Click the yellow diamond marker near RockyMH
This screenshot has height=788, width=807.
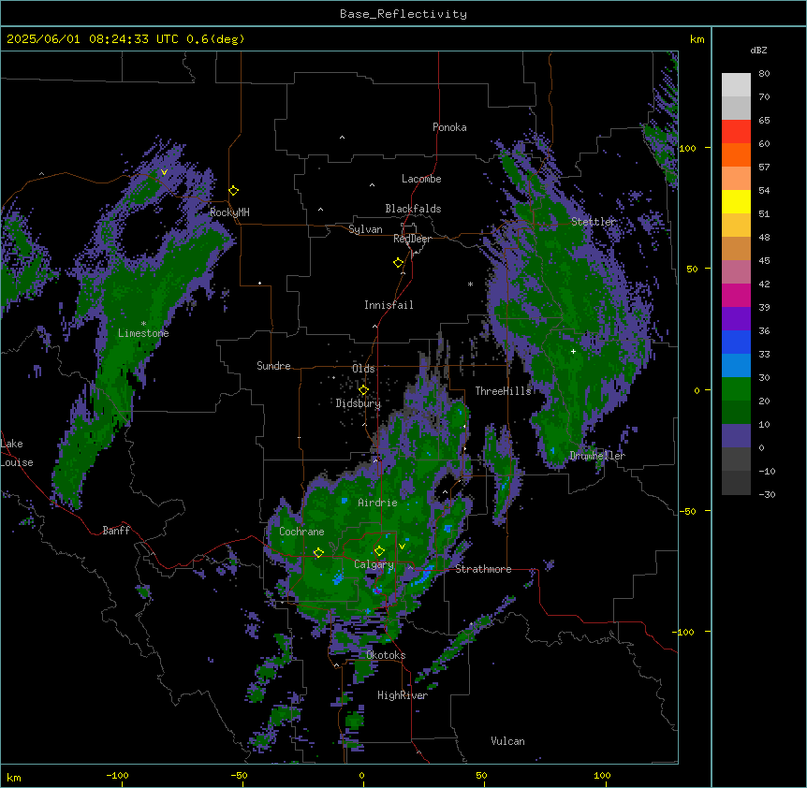pyautogui.click(x=234, y=191)
